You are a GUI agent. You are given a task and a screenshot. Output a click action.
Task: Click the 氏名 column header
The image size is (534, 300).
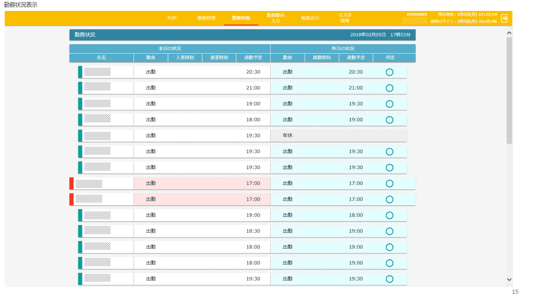tap(101, 58)
